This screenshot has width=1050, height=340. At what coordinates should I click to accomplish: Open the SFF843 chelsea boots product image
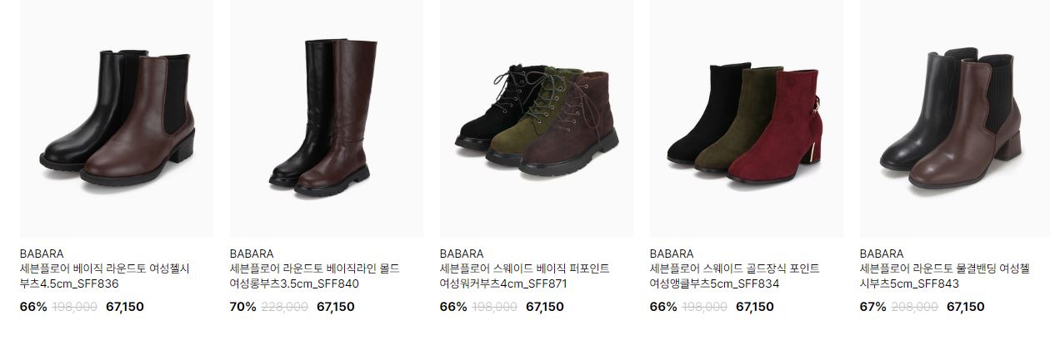pos(955,118)
